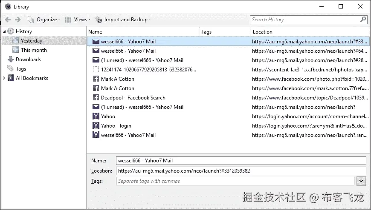Viewport: 371px width, 210px height.
Task: Click Facebook icon of photo.php row
Action: pyautogui.click(x=96, y=79)
